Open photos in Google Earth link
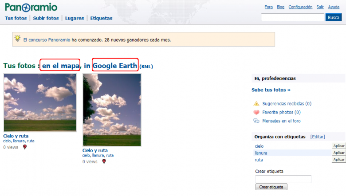Viewport: 346px width, 196px height. 115,66
